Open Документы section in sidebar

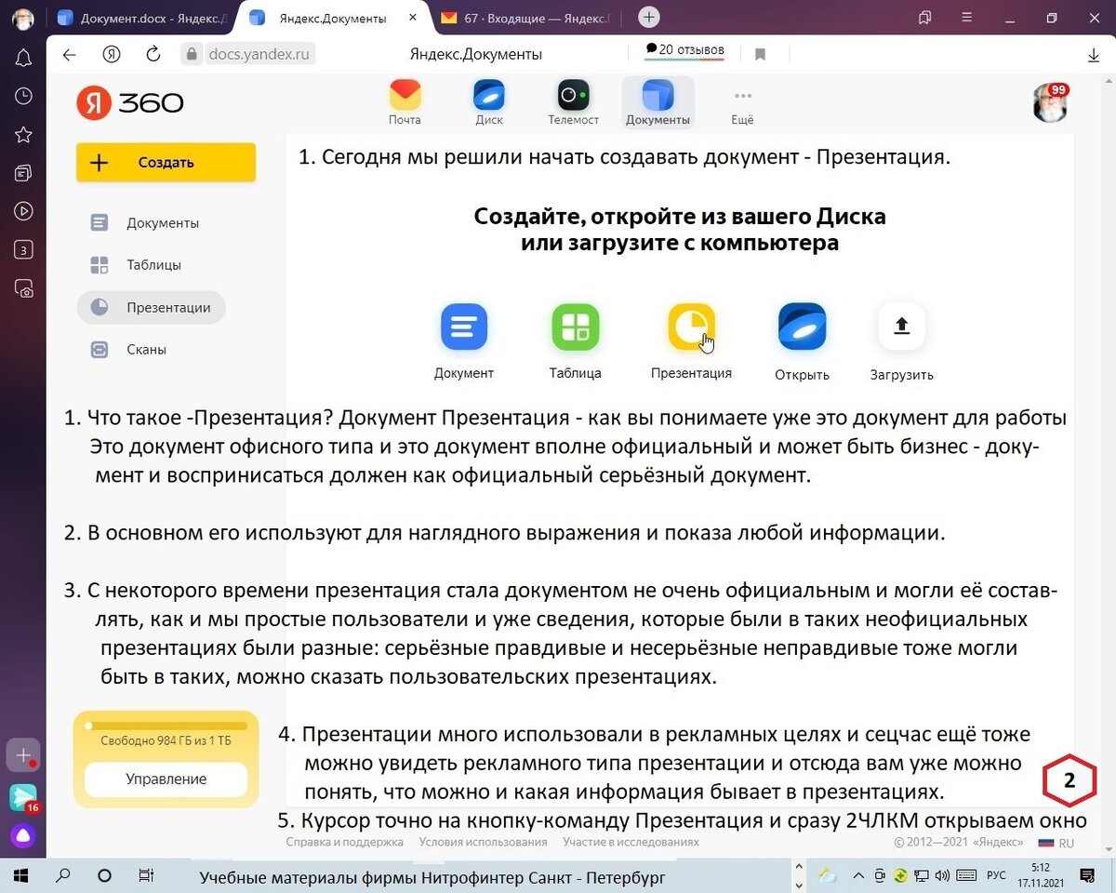151,223
